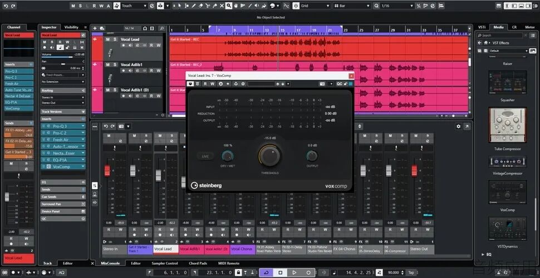Open the Track Presets dropdown in Inspector

click(x=63, y=75)
